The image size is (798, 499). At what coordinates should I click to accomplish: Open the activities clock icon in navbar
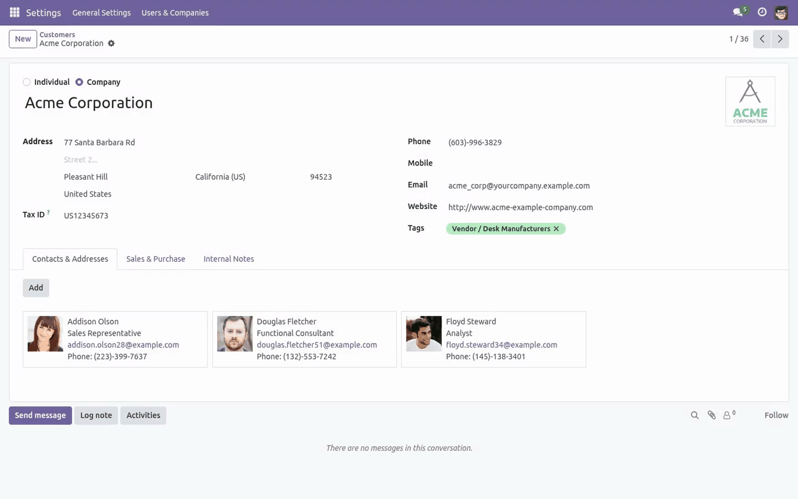(762, 12)
